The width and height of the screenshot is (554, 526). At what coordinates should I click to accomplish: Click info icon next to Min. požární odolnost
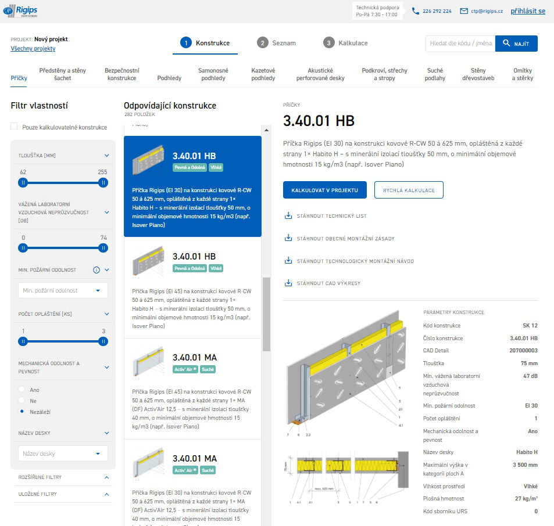click(x=96, y=270)
